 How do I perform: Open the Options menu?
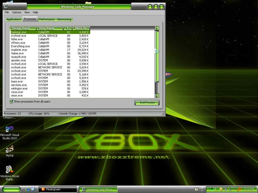coord(17,12)
